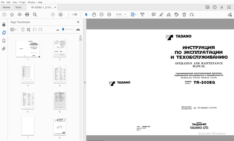The height and width of the screenshot is (141, 234).
Task: Open the Help question mark icon
Action: 215,7
